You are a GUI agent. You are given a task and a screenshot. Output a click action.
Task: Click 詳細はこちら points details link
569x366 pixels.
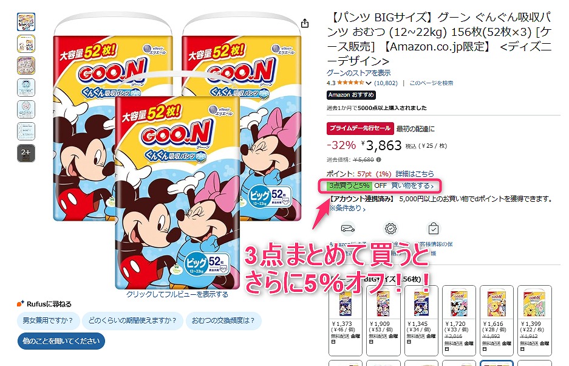point(414,174)
